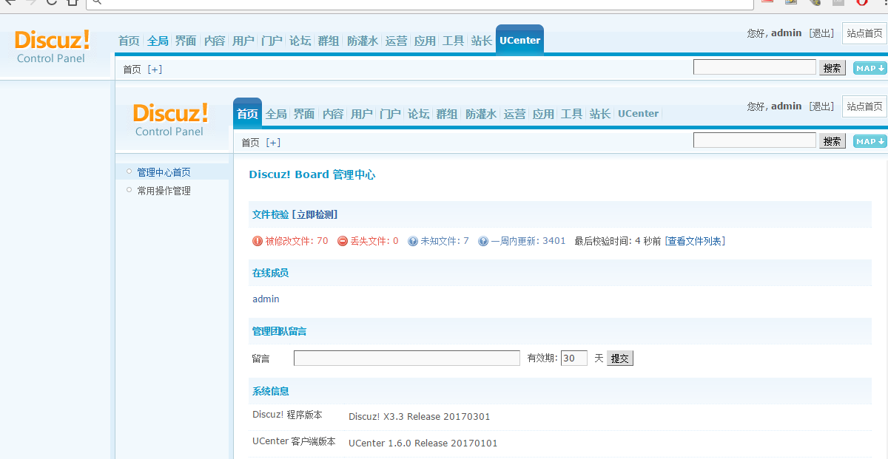Visit 站点首页 from the inner frame header
The image size is (888, 459).
[864, 106]
